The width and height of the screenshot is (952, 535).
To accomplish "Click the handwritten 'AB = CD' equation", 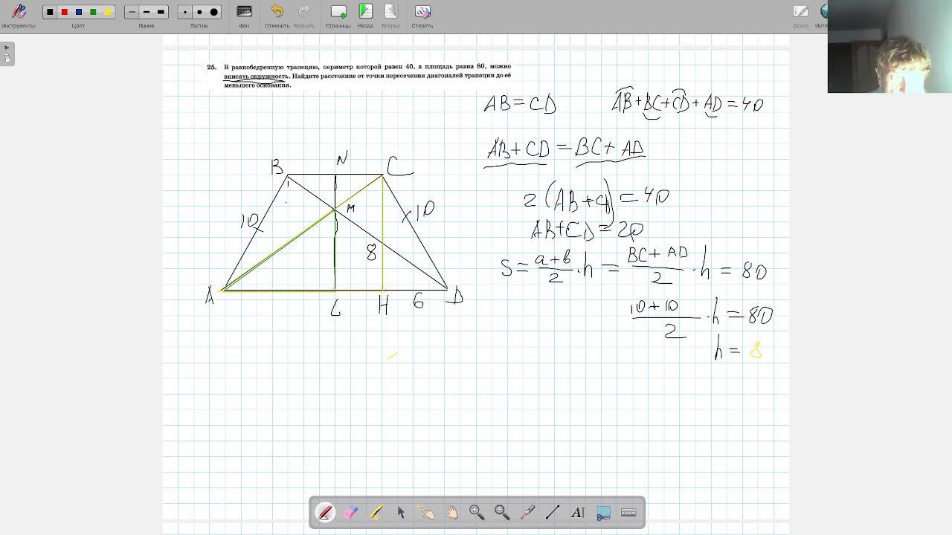I will pyautogui.click(x=520, y=104).
